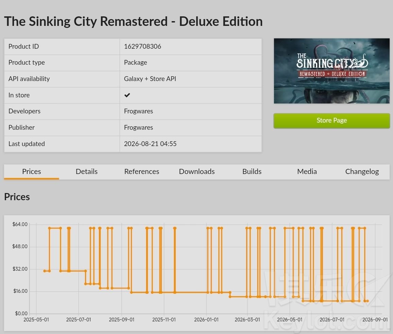This screenshot has width=393, height=334.
Task: Click the Product ID label
Action: tap(23, 46)
